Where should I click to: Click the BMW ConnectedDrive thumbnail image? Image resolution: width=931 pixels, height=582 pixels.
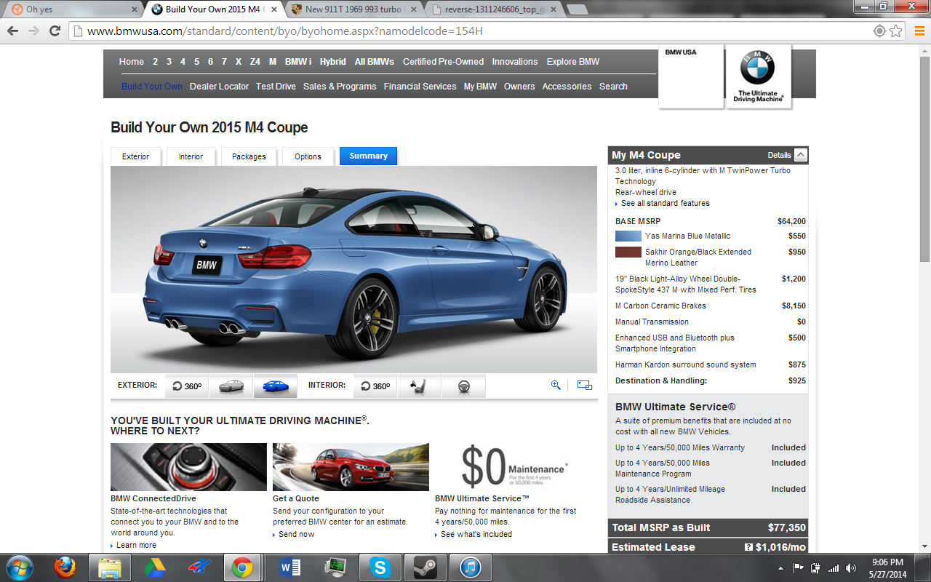[x=188, y=467]
